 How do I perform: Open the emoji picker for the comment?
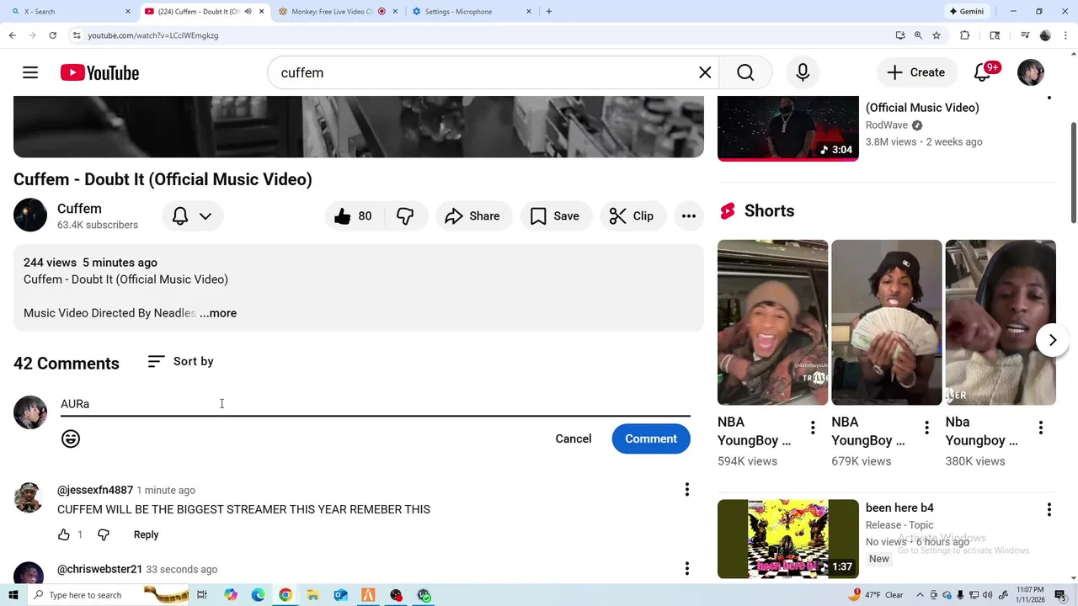coord(71,439)
